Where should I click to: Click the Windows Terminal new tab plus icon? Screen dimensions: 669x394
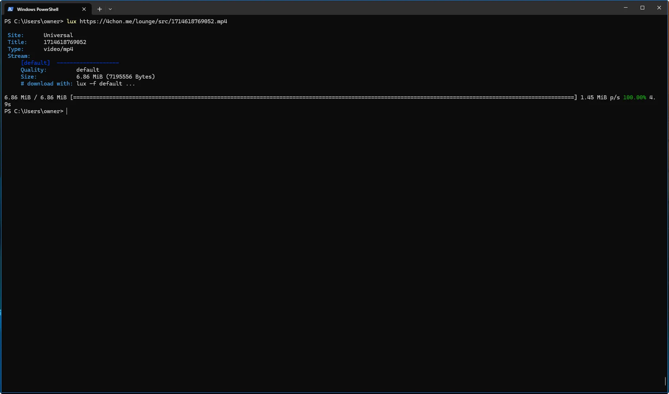pyautogui.click(x=99, y=9)
